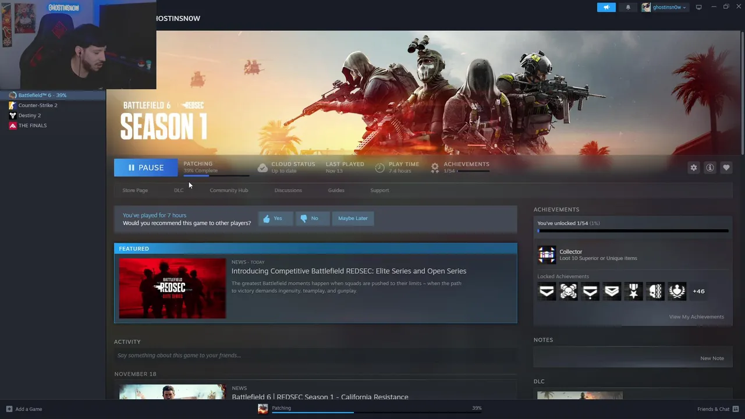Click the first locked achievement badge
745x419 pixels.
point(547,291)
